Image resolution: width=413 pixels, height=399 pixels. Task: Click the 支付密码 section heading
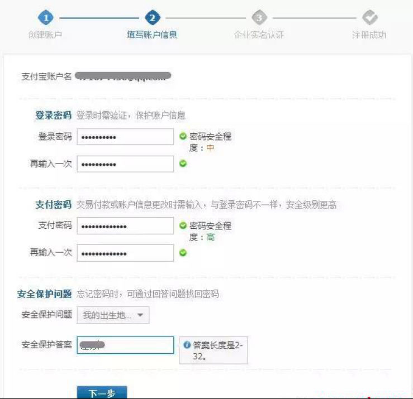(x=54, y=204)
